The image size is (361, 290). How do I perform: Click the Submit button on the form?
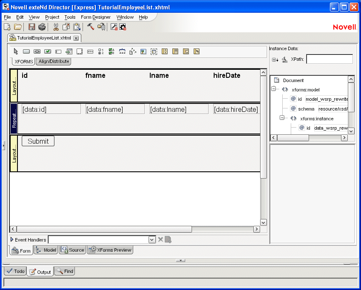[x=38, y=141]
